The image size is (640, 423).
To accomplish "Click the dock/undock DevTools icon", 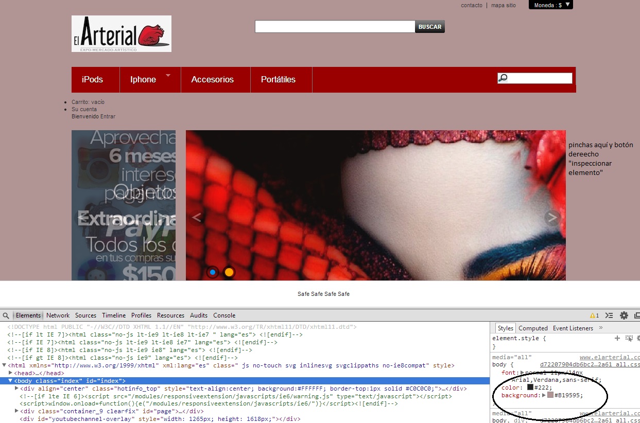I will click(x=637, y=315).
